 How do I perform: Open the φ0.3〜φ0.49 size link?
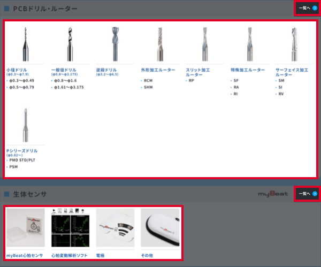pos(22,80)
